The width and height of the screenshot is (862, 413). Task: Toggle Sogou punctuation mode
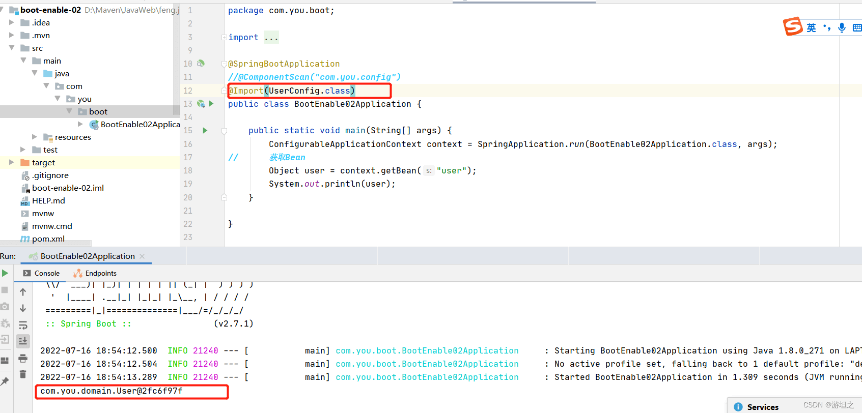tap(827, 27)
